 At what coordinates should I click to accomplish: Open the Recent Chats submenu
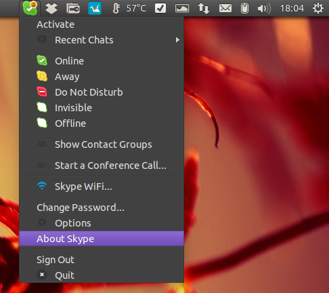point(102,40)
